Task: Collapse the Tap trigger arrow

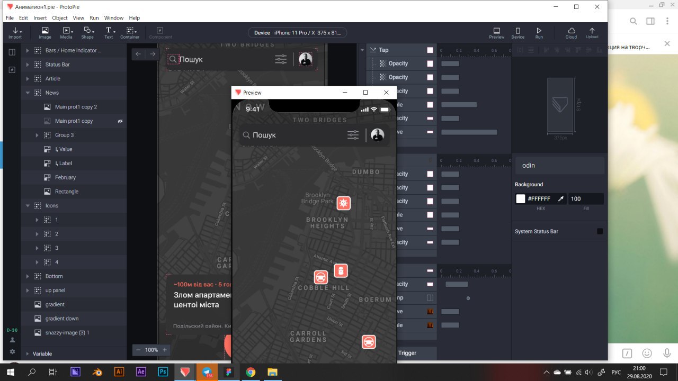Action: [x=362, y=50]
